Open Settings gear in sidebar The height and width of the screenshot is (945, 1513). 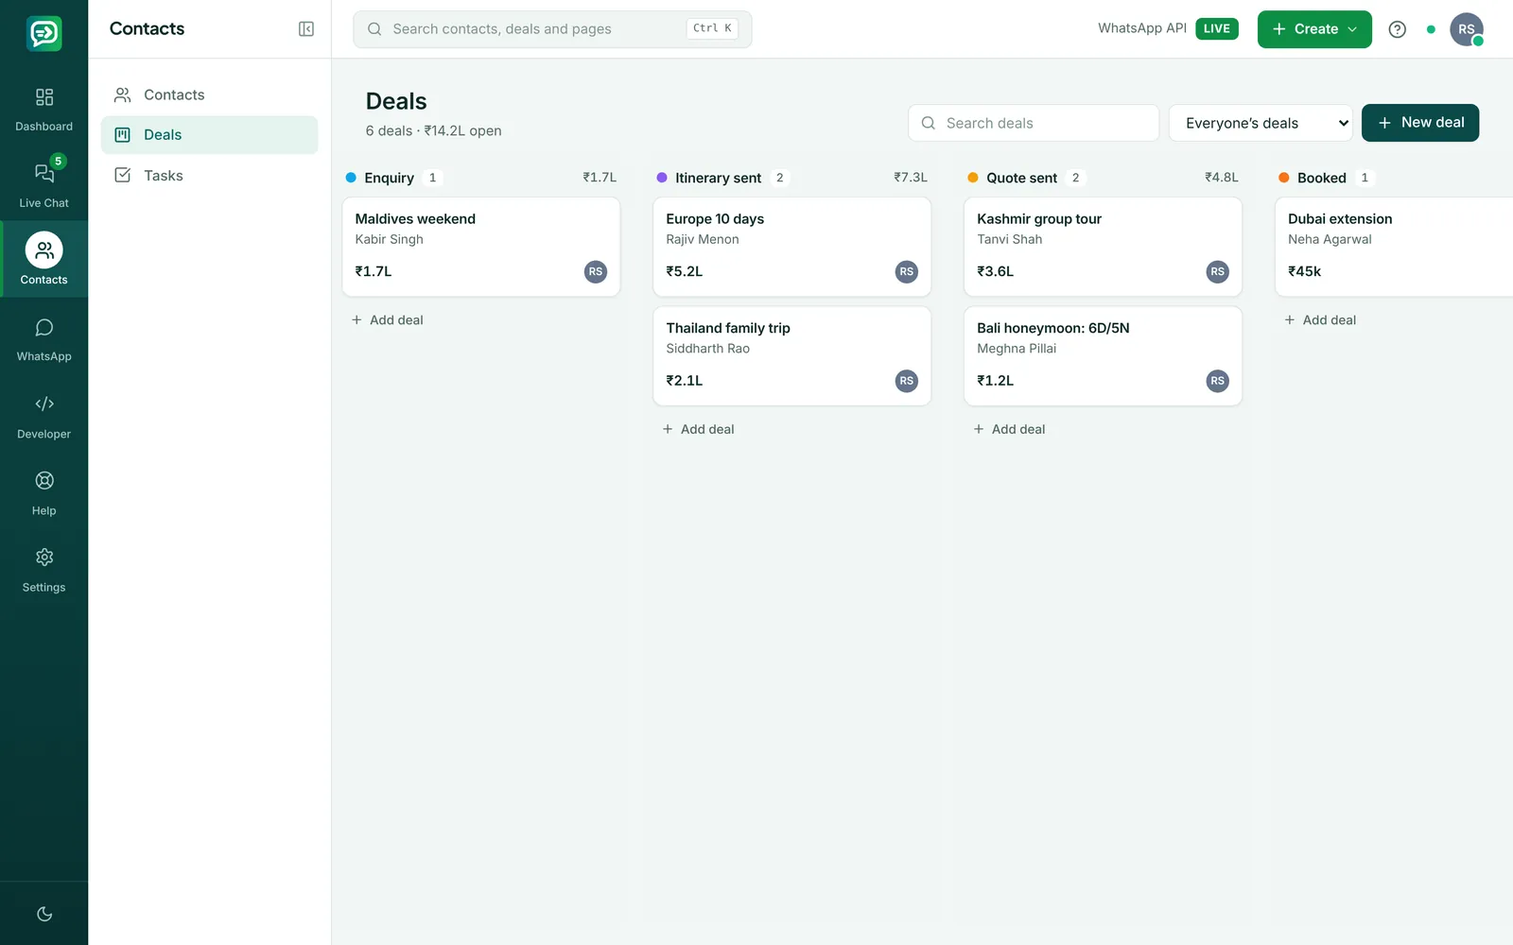[43, 570]
